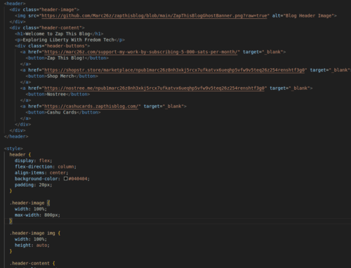Click the "background-color" property name

pos(37,179)
